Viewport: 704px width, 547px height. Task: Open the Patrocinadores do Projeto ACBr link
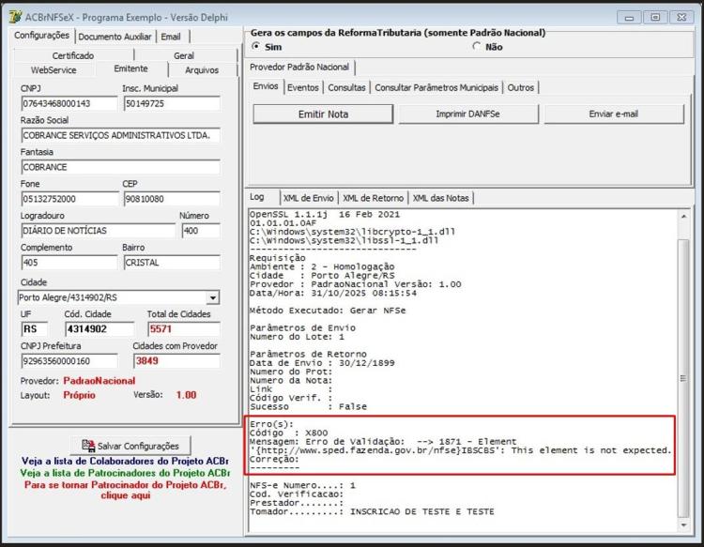click(x=125, y=473)
